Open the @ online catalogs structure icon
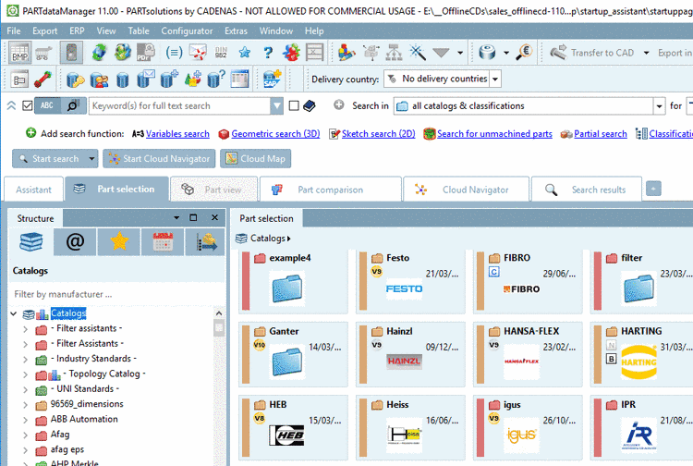This screenshot has width=693, height=466. 75,242
